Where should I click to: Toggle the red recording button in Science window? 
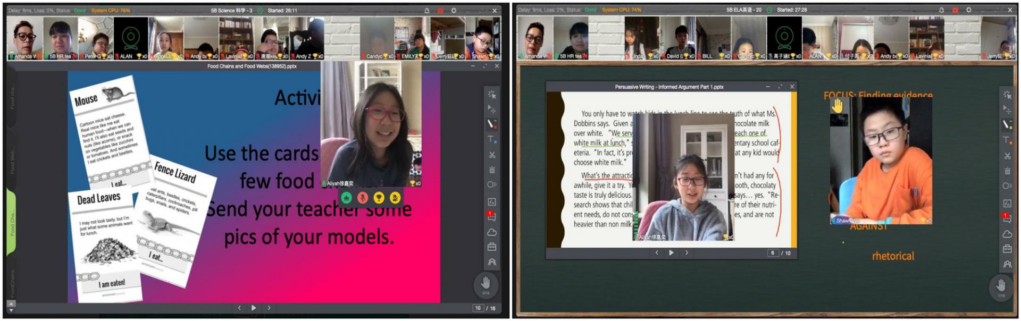[x=440, y=10]
